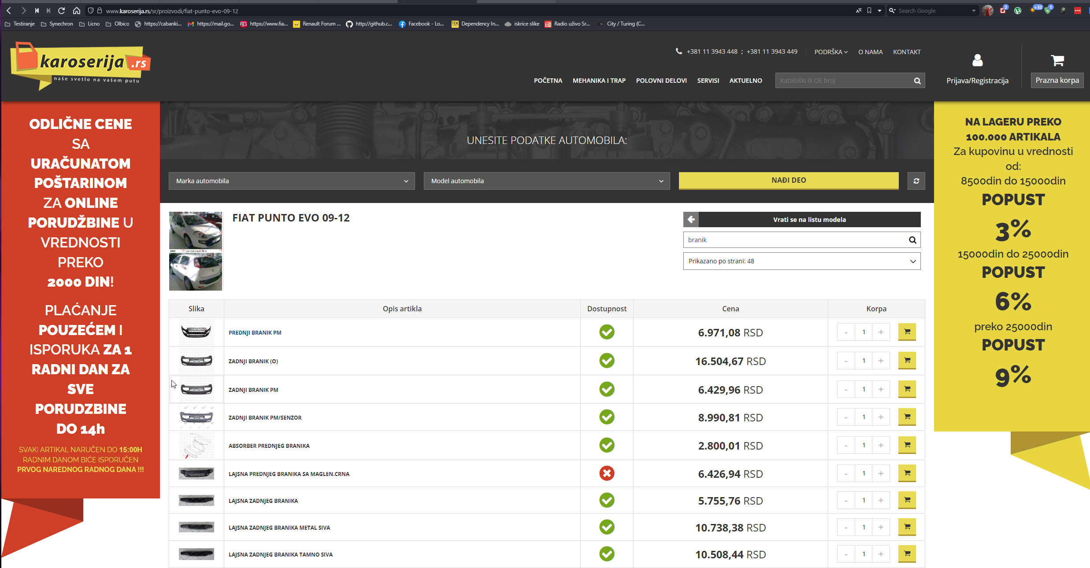Open the github bookmark
Image resolution: width=1090 pixels, height=568 pixels.
(x=369, y=24)
